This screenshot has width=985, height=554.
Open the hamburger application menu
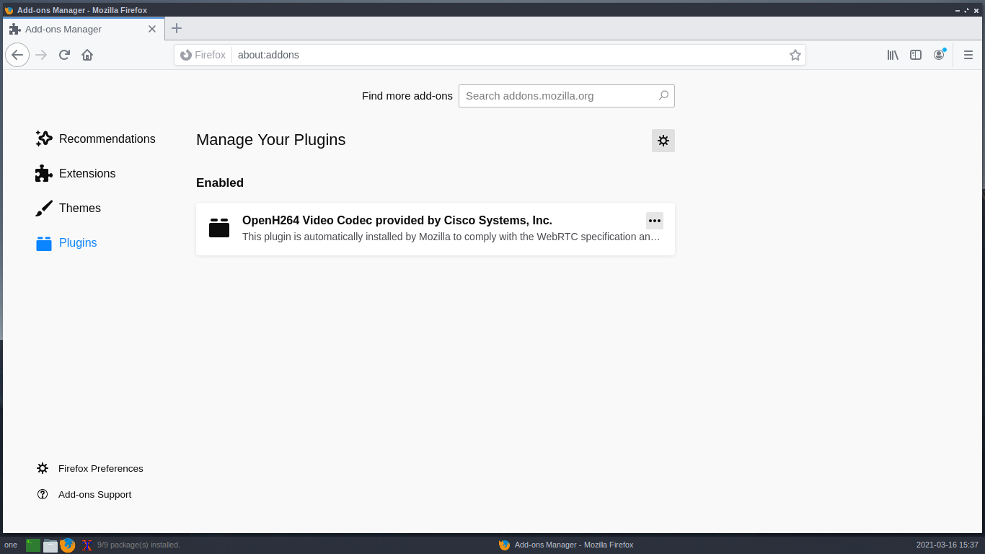(x=968, y=55)
